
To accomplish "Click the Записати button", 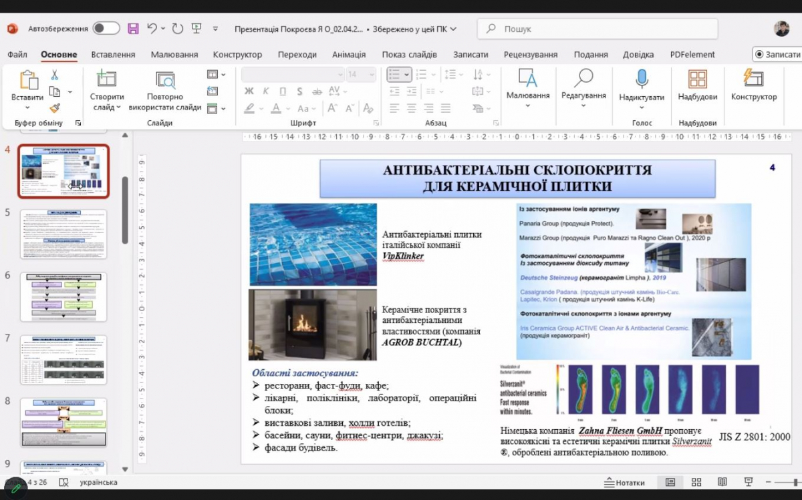I will (777, 55).
